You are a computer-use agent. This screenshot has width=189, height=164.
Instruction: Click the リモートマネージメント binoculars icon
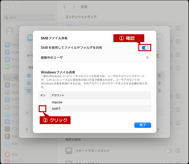[68, 151]
